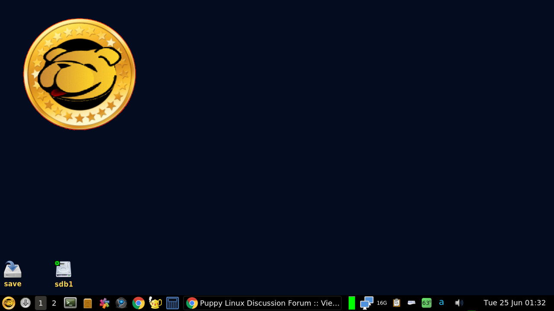Switch to virtual desktop 2
554x311 pixels.
(54, 303)
